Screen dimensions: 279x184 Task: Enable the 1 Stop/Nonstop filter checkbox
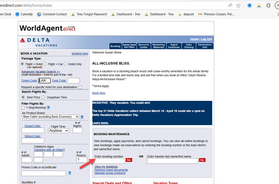coord(23,108)
